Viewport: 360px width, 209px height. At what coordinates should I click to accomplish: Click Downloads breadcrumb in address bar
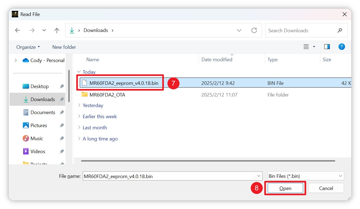pos(96,30)
